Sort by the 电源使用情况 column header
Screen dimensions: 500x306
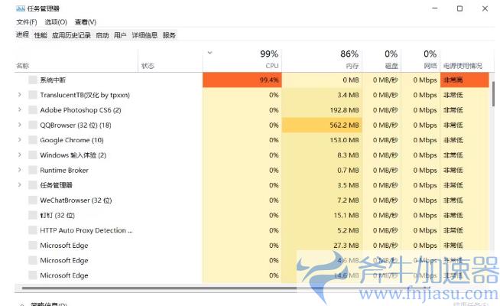[x=463, y=66]
